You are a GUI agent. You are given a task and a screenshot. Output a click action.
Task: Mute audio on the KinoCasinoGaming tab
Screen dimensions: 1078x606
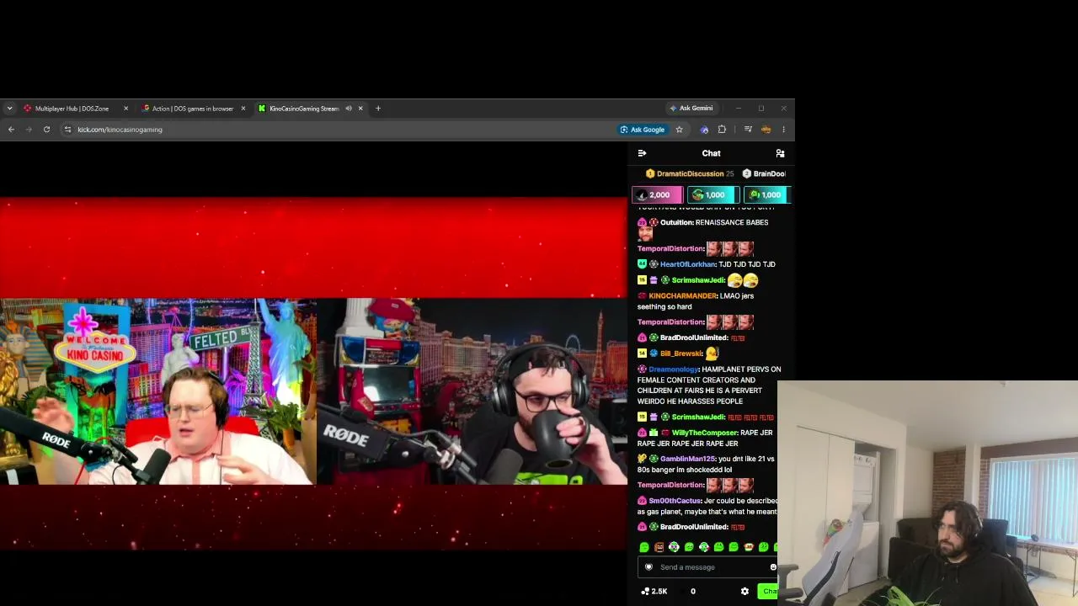(x=349, y=109)
